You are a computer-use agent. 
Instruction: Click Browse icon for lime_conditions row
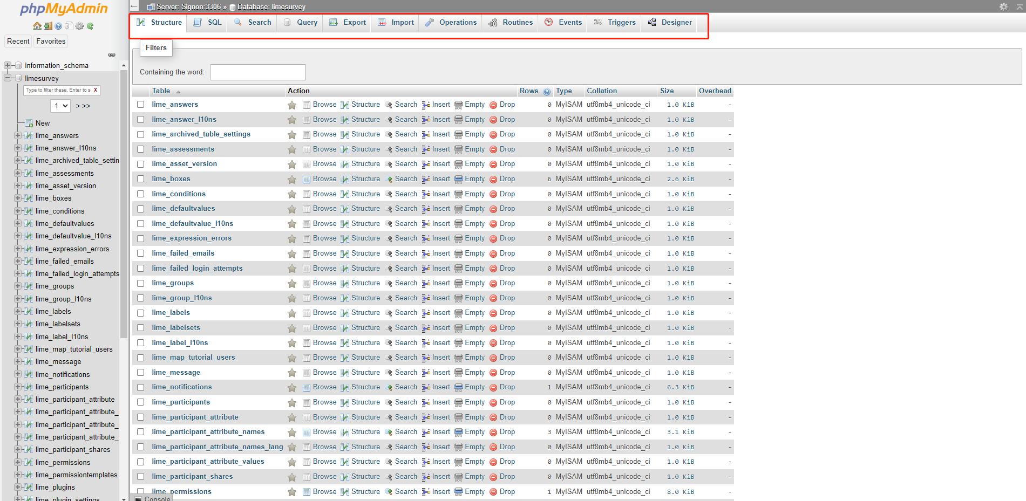click(307, 194)
